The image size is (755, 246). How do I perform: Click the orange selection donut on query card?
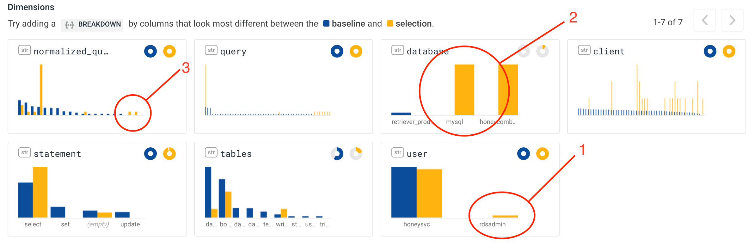[356, 51]
